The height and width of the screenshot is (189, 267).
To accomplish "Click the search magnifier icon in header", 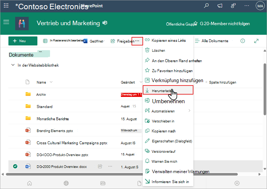I will point(206,6).
